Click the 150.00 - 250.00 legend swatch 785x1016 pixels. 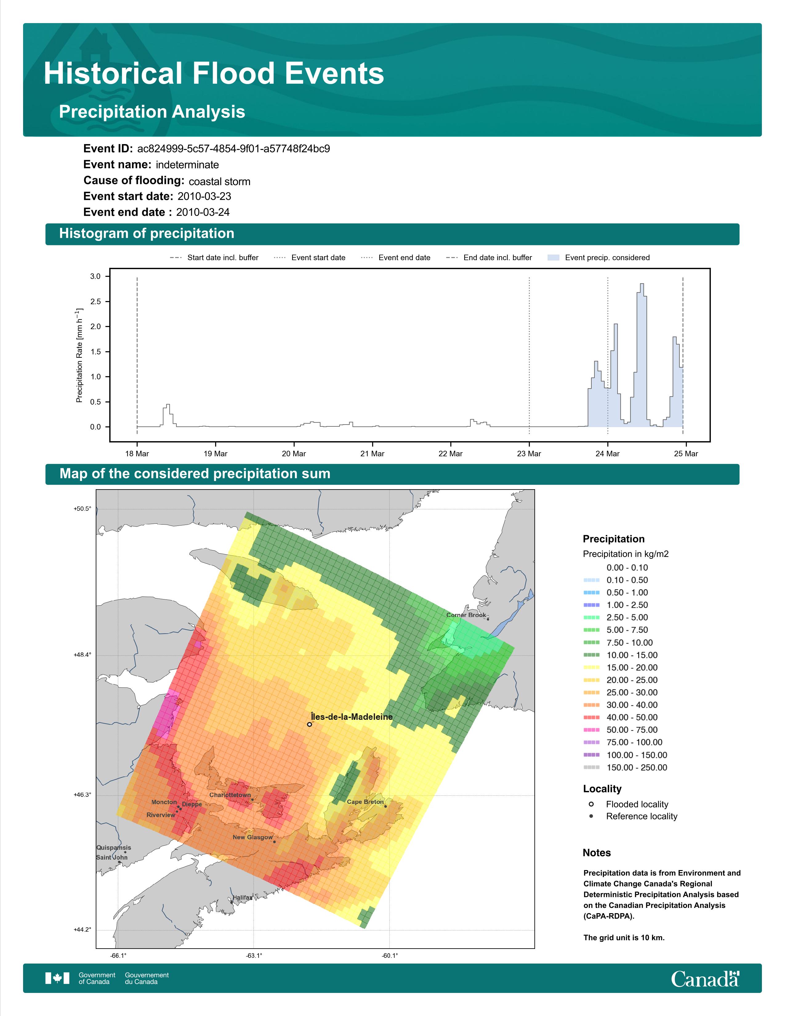[x=591, y=768]
